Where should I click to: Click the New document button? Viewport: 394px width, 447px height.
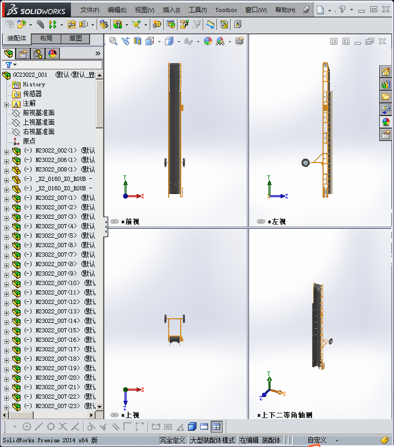click(x=320, y=10)
